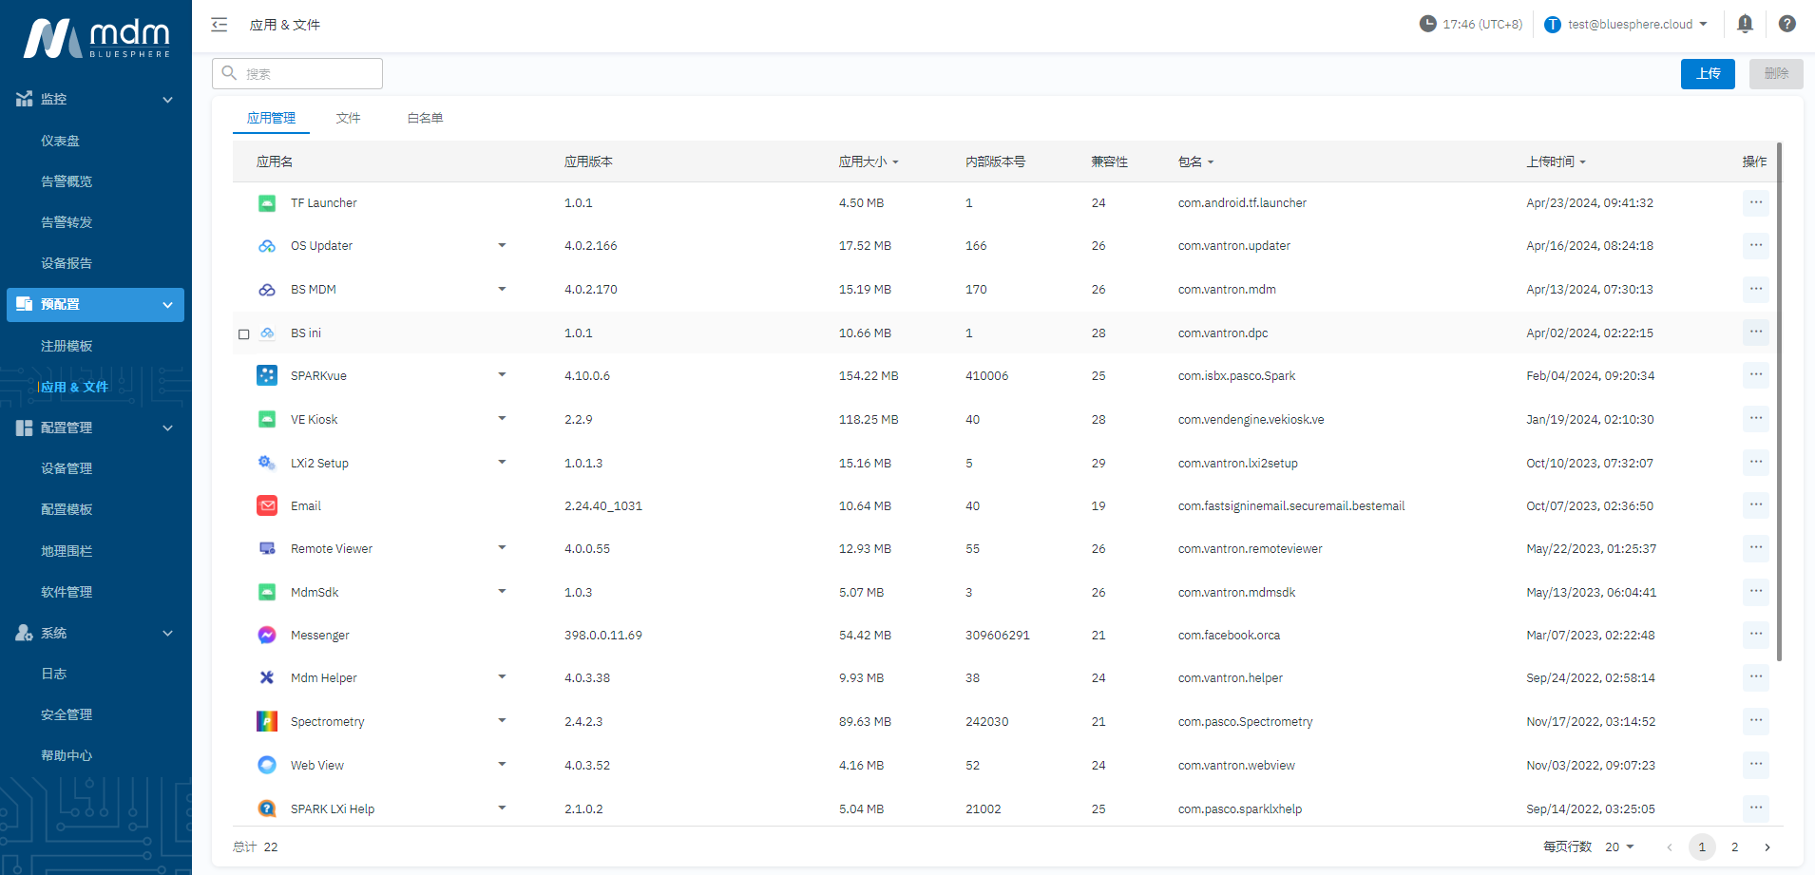
Task: Open the rows per page dropdown
Action: tap(1619, 847)
